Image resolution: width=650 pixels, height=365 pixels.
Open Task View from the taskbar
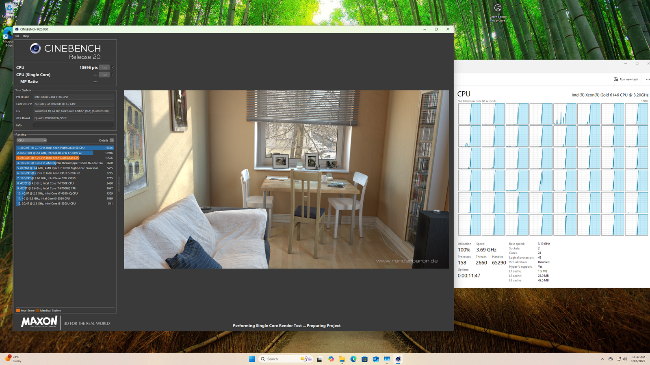coord(319,359)
